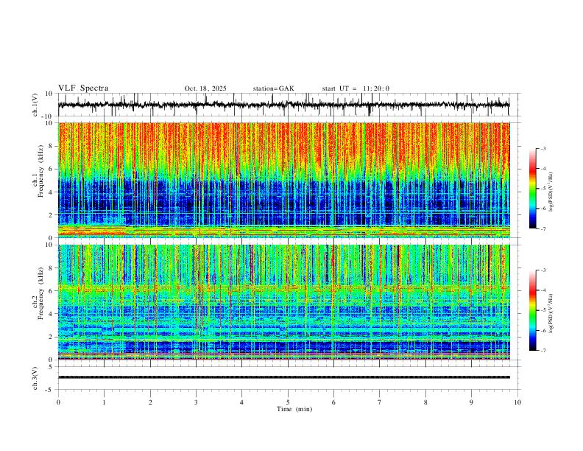Click the "4" tick on the time axis

coord(241,402)
